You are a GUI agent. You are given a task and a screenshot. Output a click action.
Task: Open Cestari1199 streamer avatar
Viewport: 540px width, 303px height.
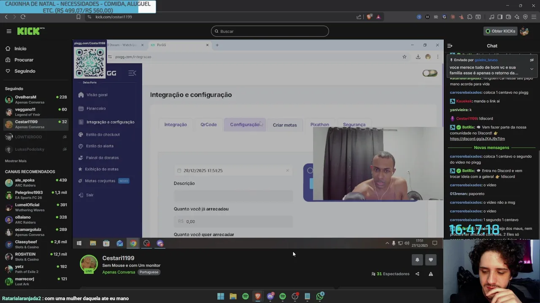click(89, 264)
